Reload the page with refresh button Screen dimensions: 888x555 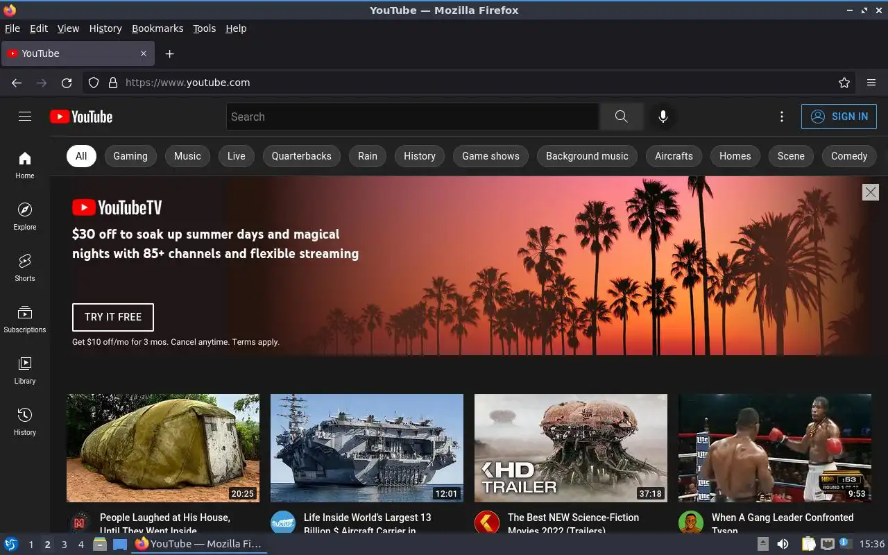pos(67,83)
